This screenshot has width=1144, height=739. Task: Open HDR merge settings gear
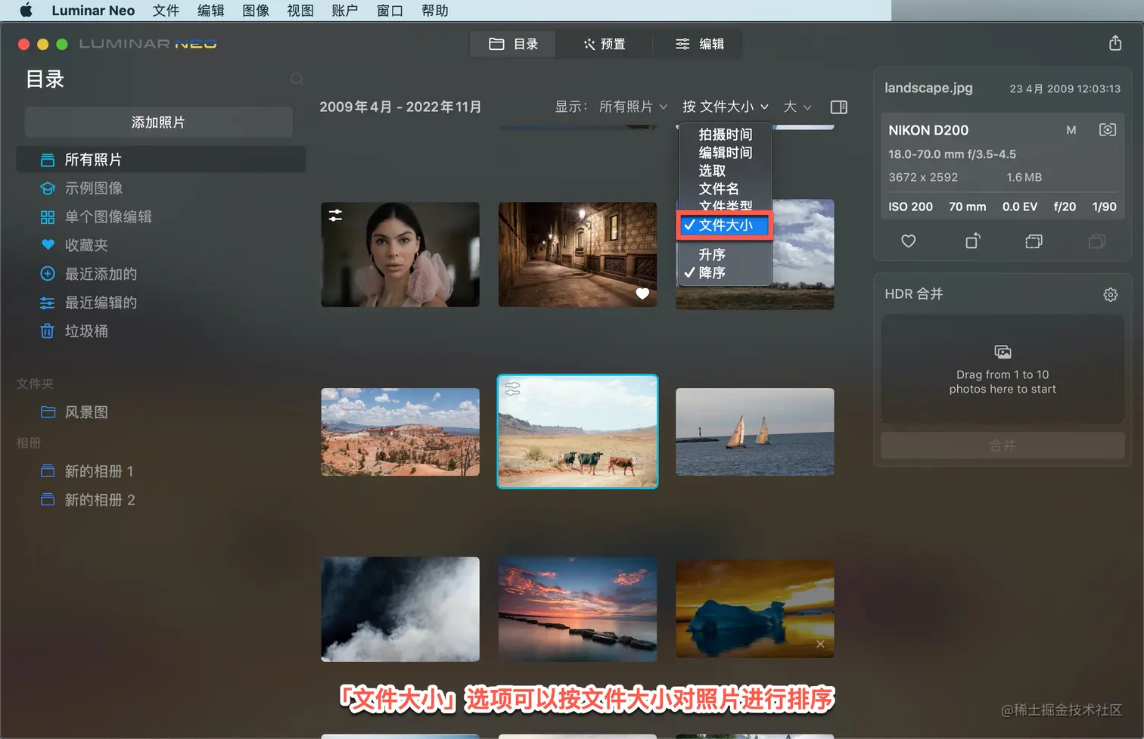pos(1110,294)
